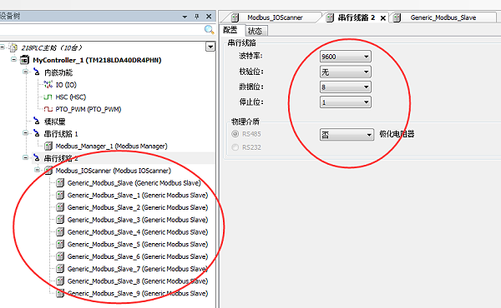Click the MyController_1 controller icon
The height and width of the screenshot is (308, 501).
pos(24,60)
